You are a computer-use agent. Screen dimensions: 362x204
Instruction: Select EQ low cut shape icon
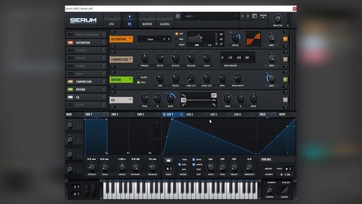coord(183,105)
